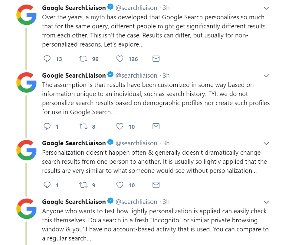Screen dimensions: 282x245
Task: Click the 3h timestamp on the first tweet
Action: coord(166,8)
